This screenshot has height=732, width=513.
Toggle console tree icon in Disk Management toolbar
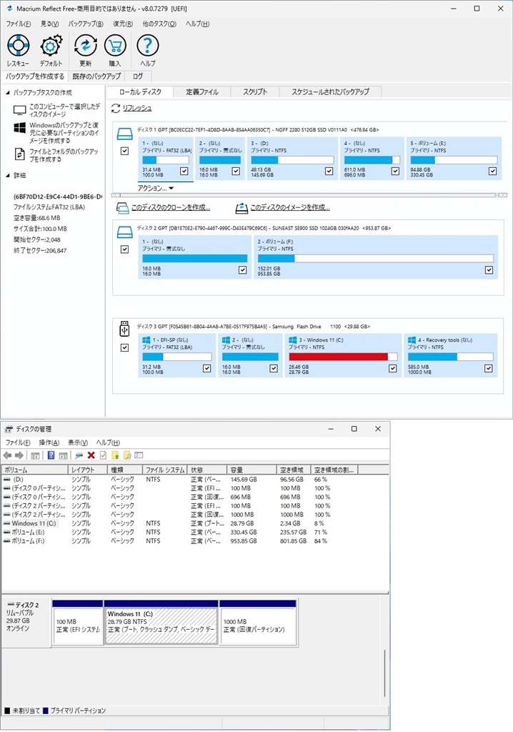[x=35, y=455]
